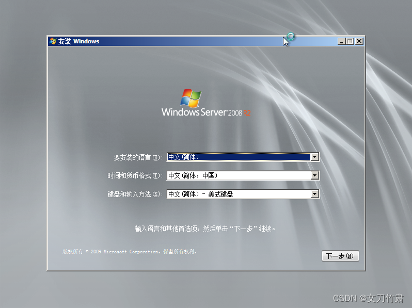Click the 时间和货币格式(T) label
The width and height of the screenshot is (412, 308).
point(135,175)
